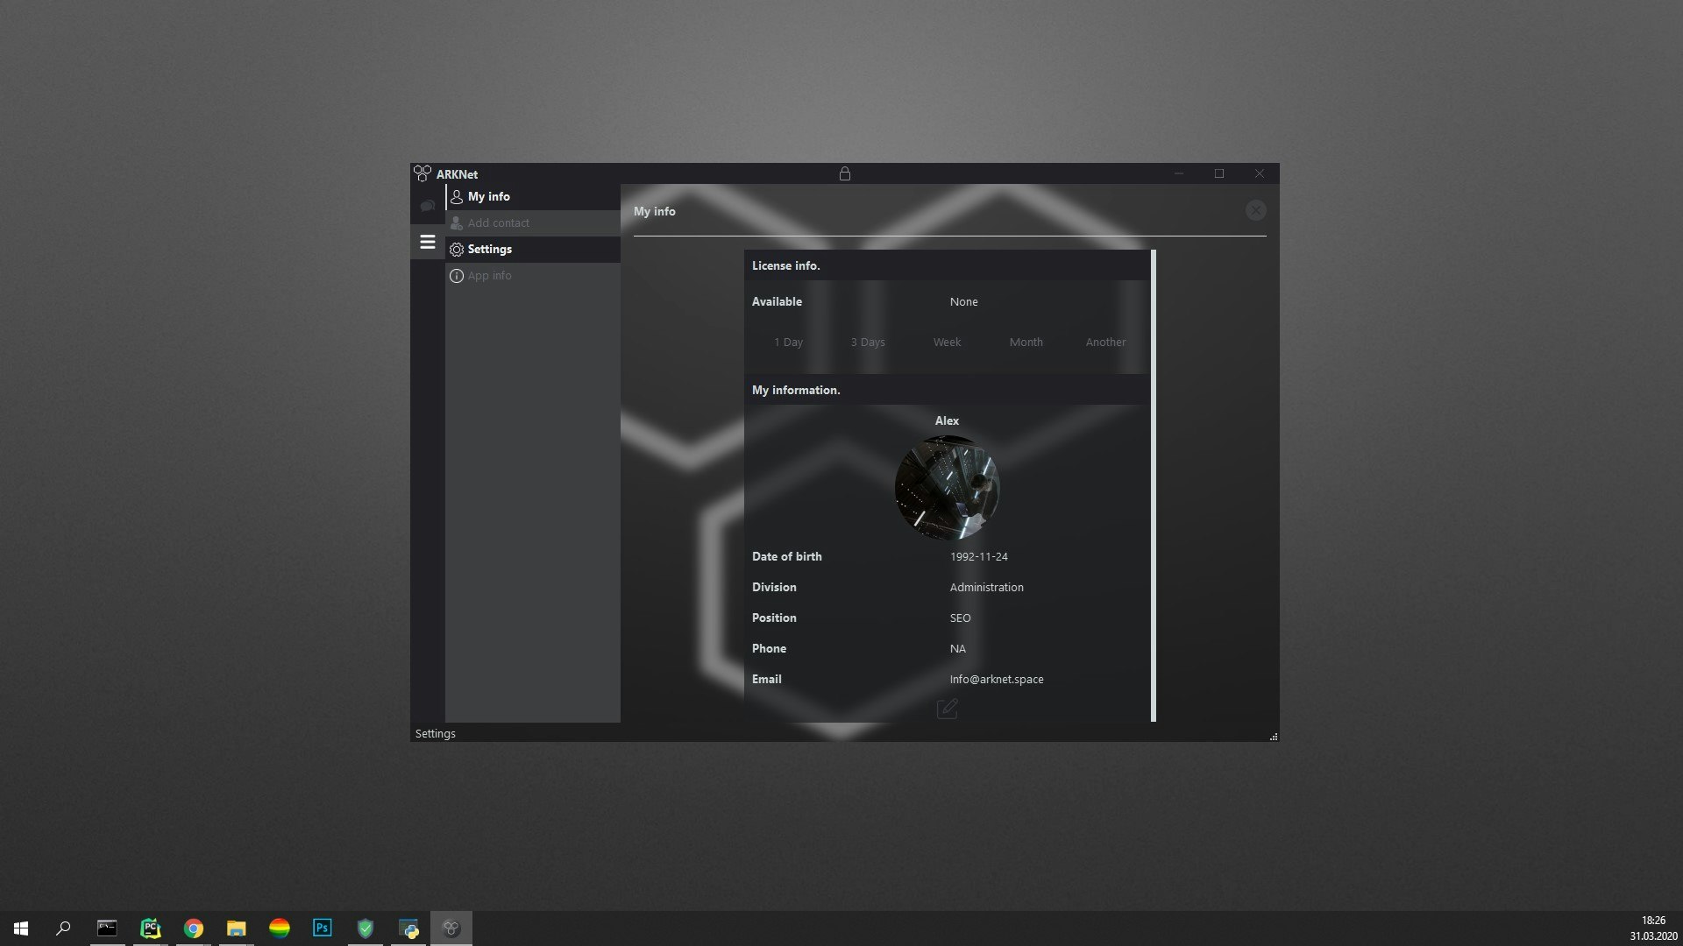Open ARKNet from the taskbar
1683x946 pixels.
(x=451, y=928)
